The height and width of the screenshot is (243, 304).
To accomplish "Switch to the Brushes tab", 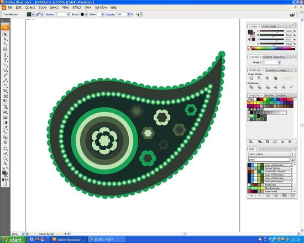I will coord(269,96).
